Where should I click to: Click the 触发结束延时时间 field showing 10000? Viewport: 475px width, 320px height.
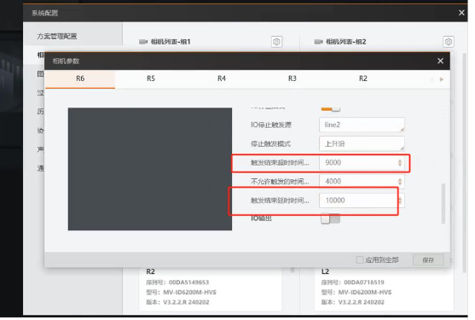click(x=362, y=201)
